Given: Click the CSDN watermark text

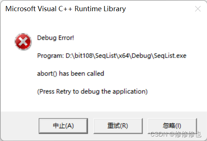Looking at the screenshot, I should coord(176,134).
